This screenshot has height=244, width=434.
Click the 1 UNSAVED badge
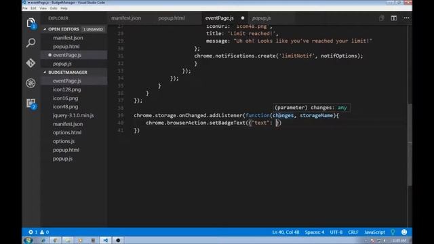[x=94, y=29]
